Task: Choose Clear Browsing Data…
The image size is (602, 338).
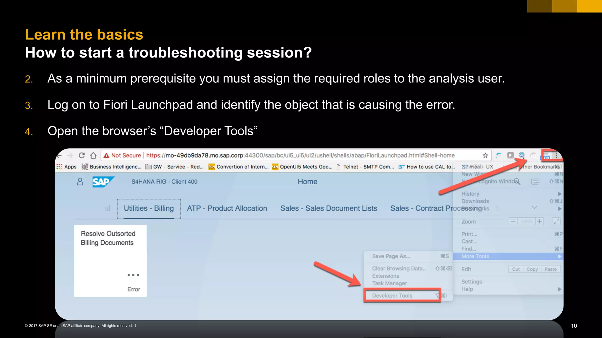Action: [408, 268]
